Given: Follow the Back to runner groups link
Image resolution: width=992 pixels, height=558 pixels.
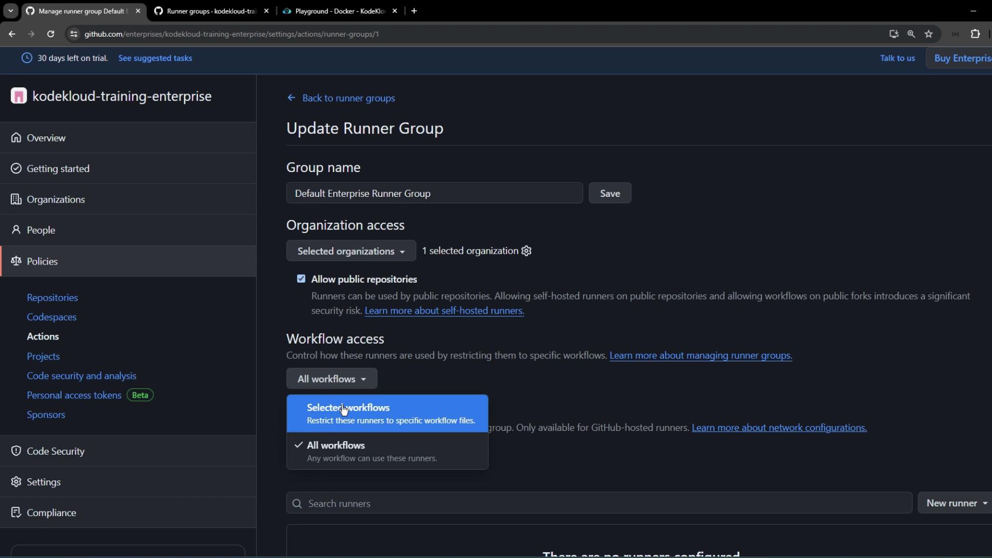Looking at the screenshot, I should tap(348, 98).
